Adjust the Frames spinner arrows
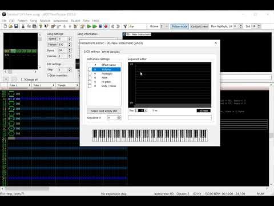The image size is (274, 206). point(70,56)
